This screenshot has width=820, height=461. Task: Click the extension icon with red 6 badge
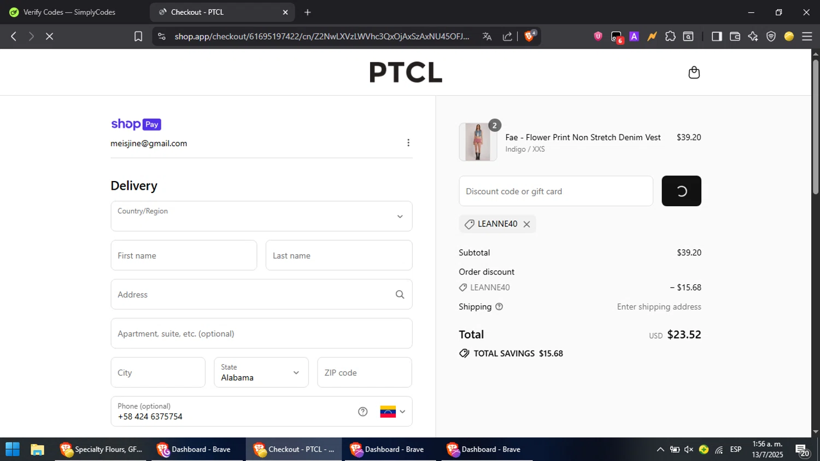tap(617, 37)
